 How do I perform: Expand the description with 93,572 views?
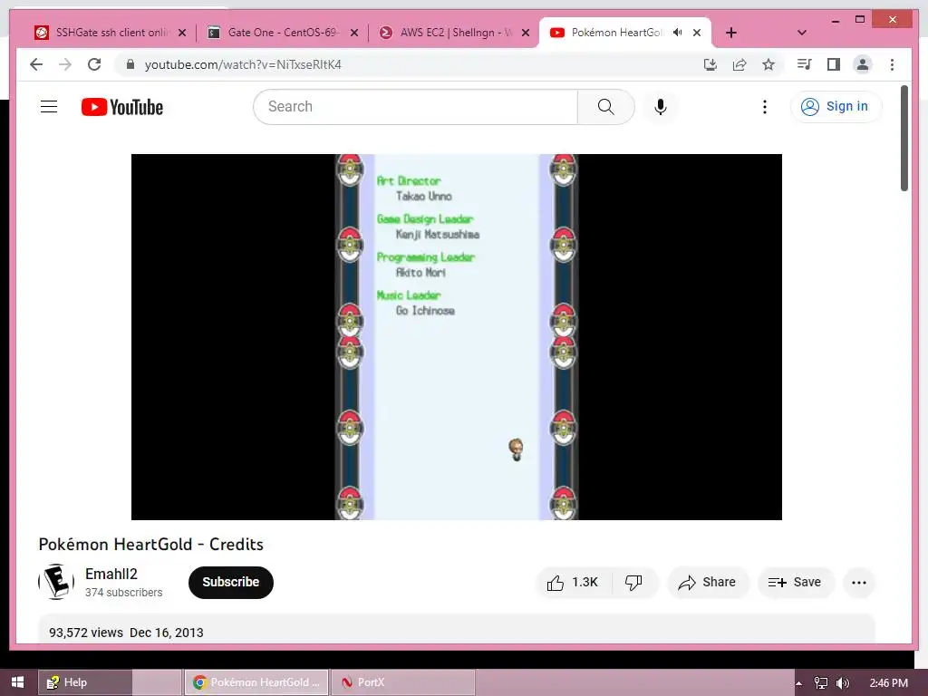click(x=457, y=630)
